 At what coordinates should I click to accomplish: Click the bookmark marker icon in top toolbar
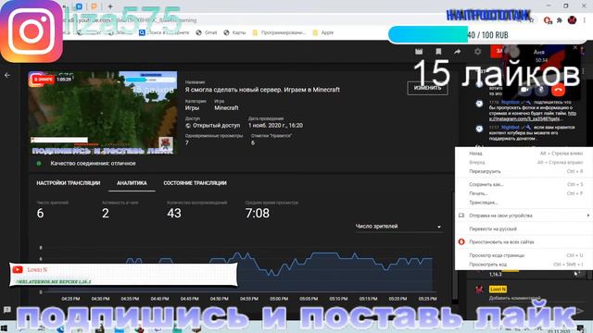point(438,52)
